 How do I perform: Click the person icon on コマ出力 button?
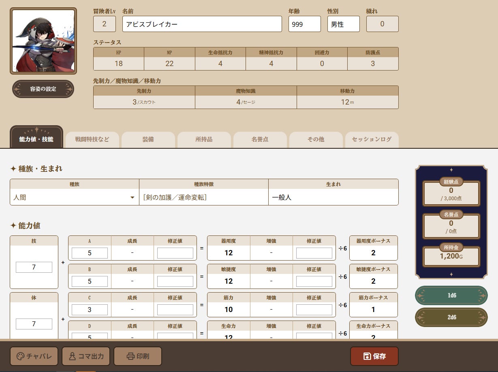click(x=72, y=357)
